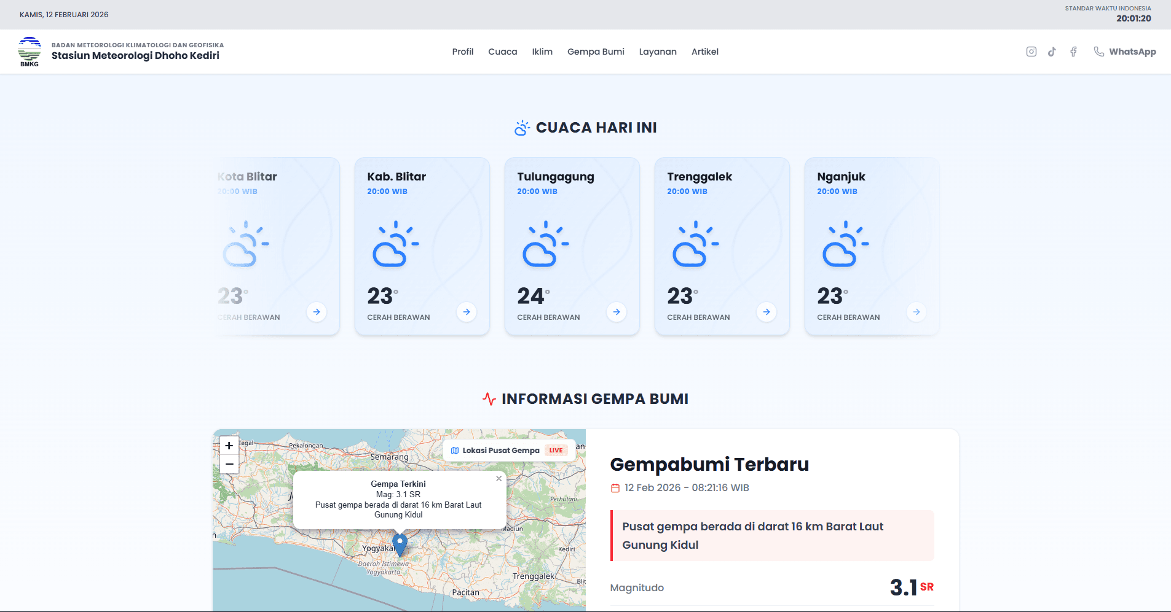Open the TikTok icon link
This screenshot has height=612, width=1171.
tap(1052, 52)
